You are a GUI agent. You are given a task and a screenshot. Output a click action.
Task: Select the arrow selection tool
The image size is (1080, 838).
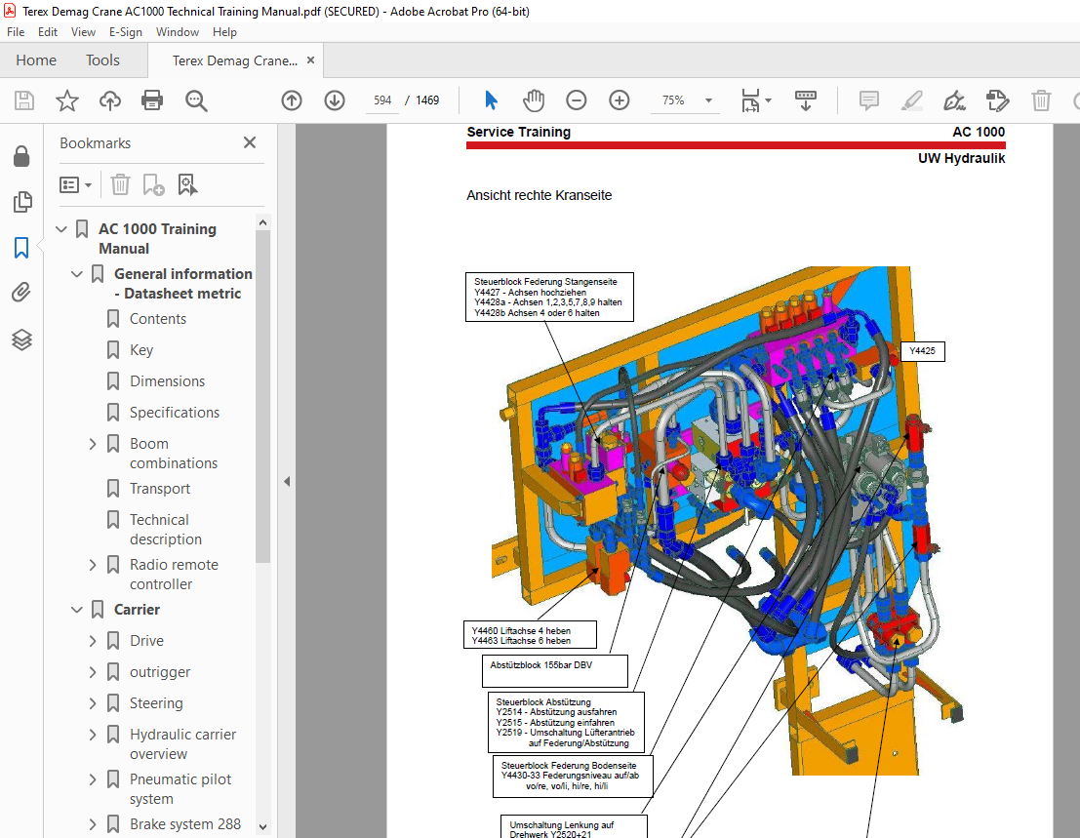tap(491, 100)
